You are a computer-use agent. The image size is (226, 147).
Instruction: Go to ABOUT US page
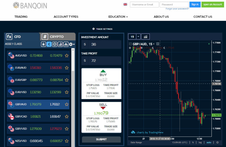(x=161, y=17)
